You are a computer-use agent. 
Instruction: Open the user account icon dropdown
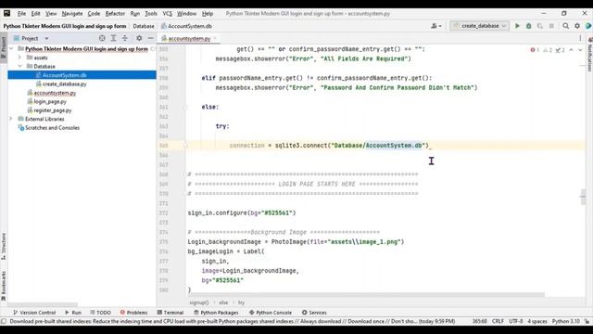[436, 26]
